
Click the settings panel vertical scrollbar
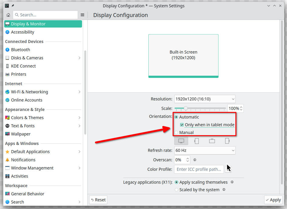282,102
